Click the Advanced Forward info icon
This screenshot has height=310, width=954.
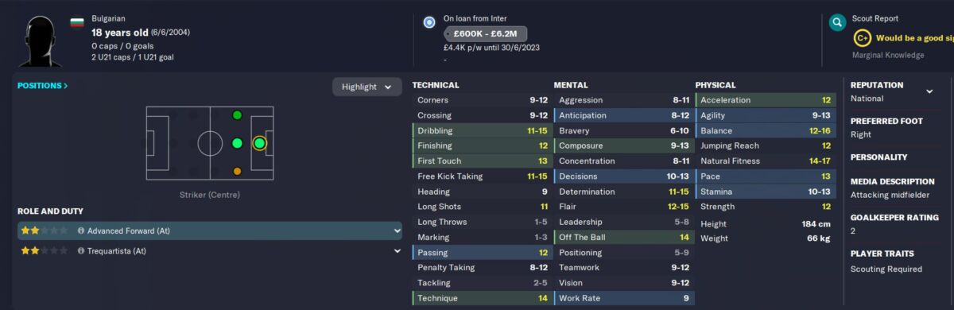click(81, 231)
